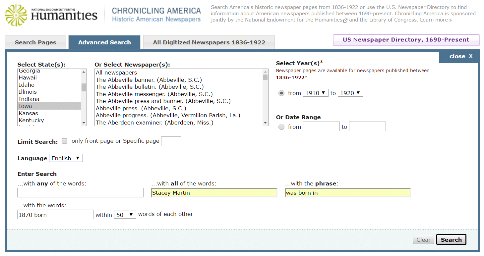Click the Clear button
This screenshot has width=484, height=256.
[423, 240]
